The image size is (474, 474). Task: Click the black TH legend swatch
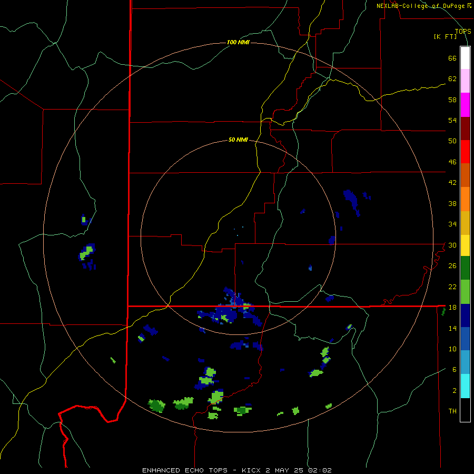pyautogui.click(x=465, y=410)
